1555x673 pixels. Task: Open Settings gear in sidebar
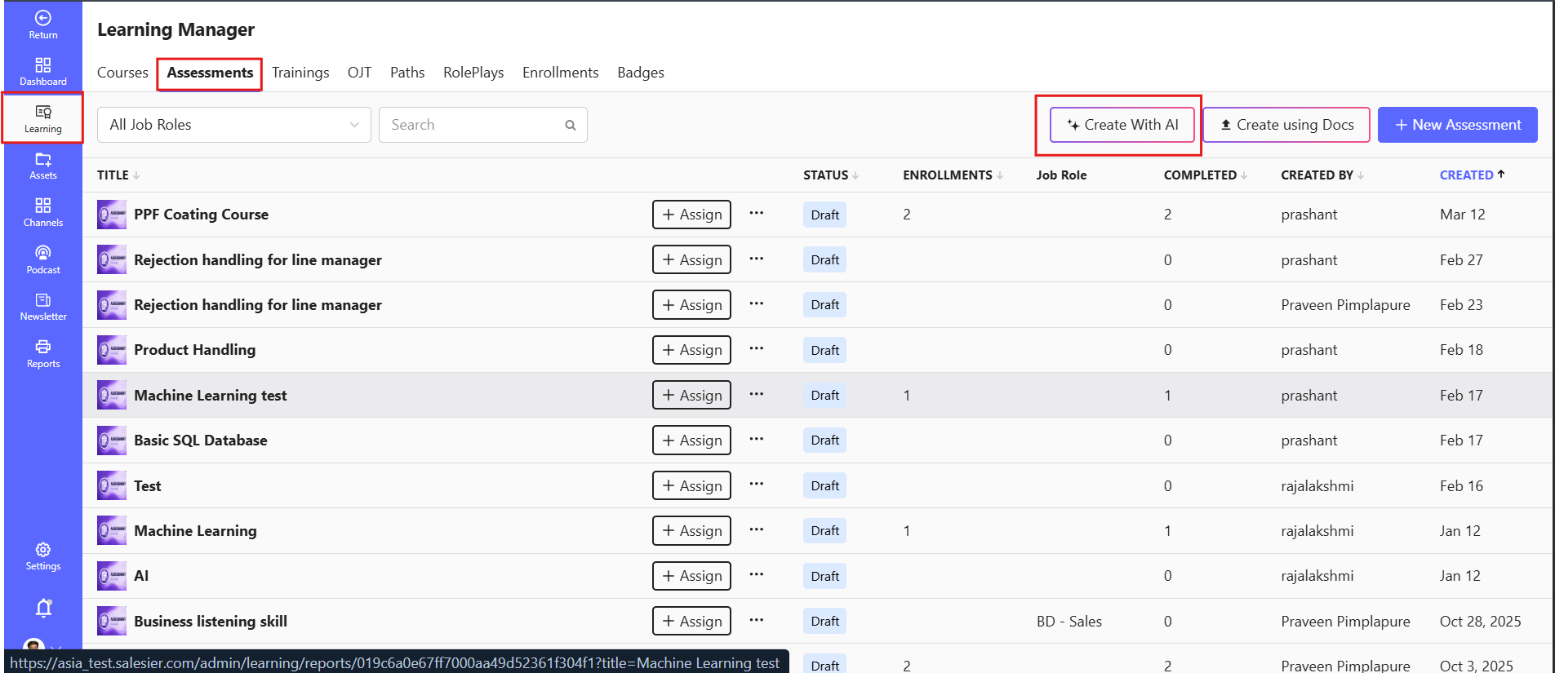43,556
